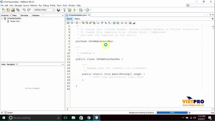Run the project with green play icon
This screenshot has width=215, height=121.
tap(75, 10)
